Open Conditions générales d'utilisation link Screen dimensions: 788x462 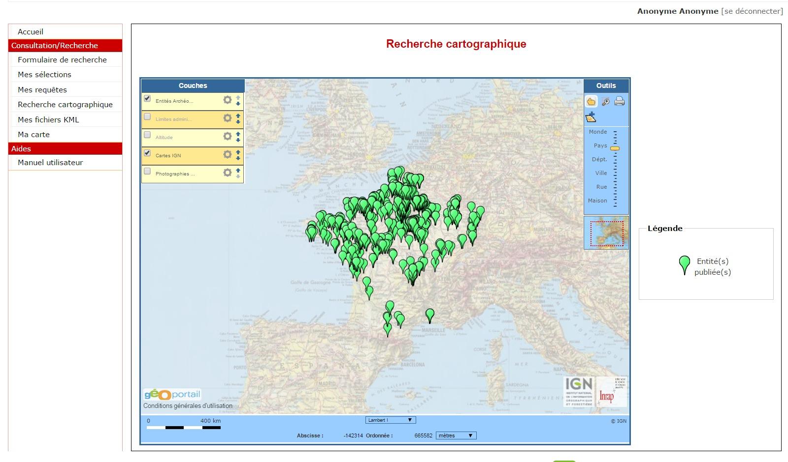tap(188, 406)
